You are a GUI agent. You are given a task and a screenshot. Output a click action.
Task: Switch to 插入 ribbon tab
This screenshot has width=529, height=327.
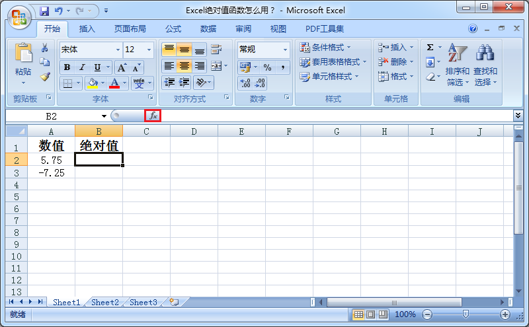(x=87, y=28)
